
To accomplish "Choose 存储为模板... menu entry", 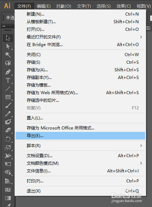I will 81,85.
